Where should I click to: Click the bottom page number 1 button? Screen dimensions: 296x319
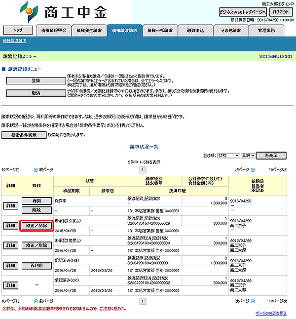click(143, 301)
